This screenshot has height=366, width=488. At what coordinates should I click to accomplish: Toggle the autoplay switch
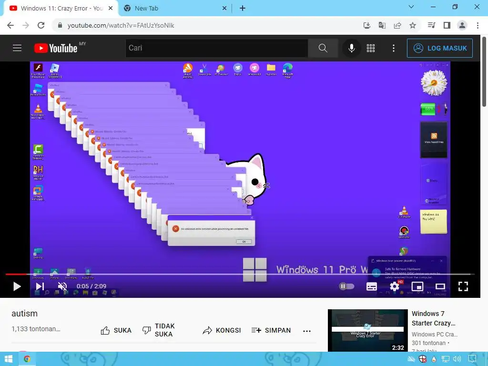(x=347, y=286)
